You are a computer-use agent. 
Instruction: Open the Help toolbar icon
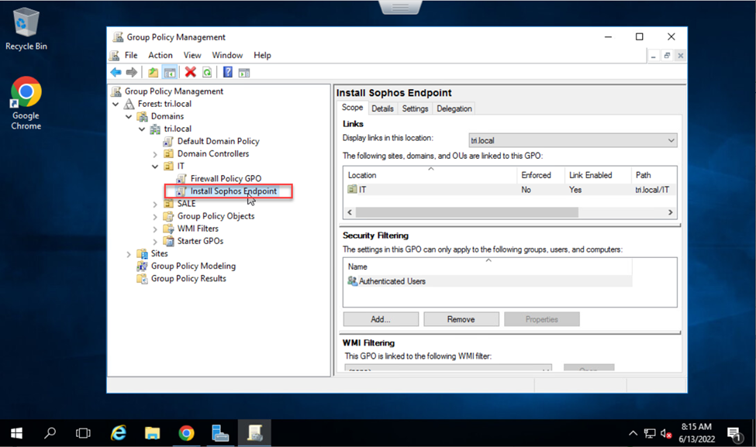click(x=228, y=72)
